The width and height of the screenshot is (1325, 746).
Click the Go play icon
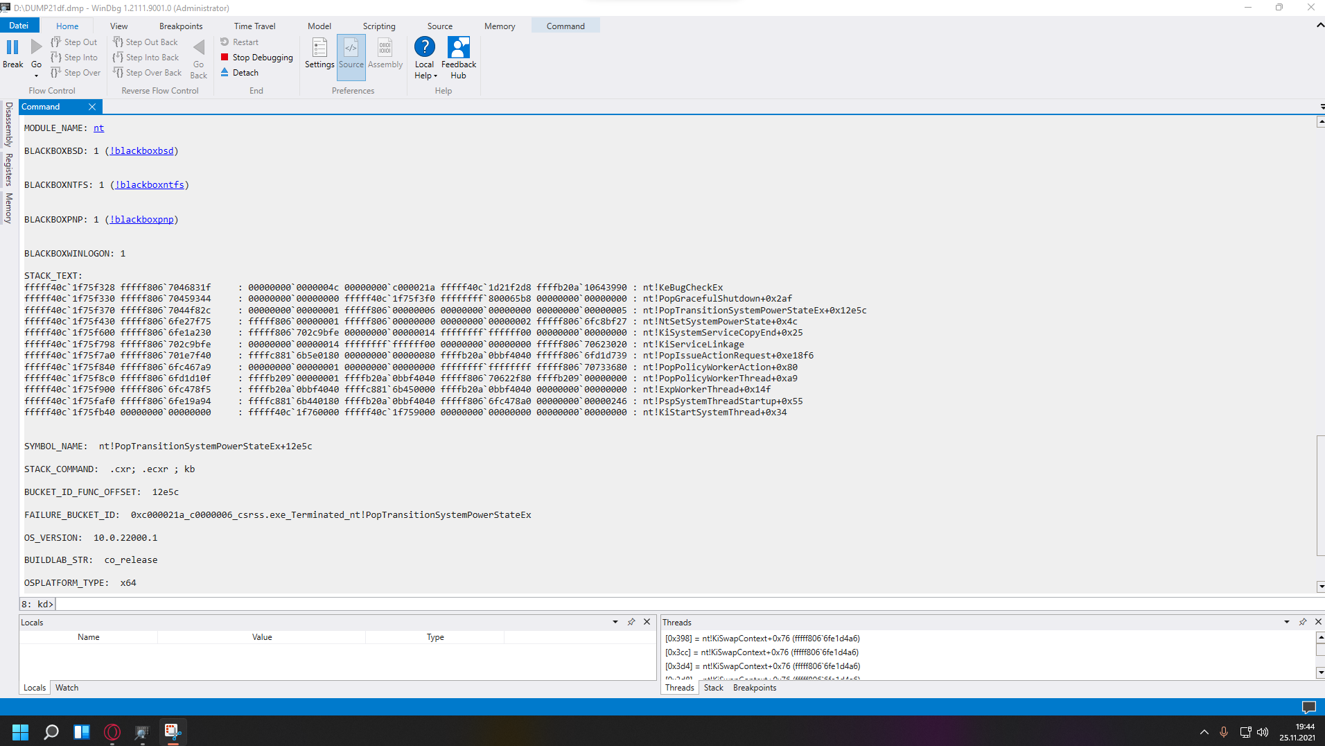[x=36, y=47]
